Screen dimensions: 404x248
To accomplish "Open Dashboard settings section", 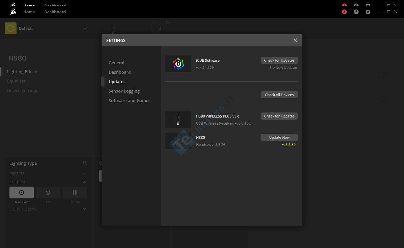I will (x=120, y=72).
